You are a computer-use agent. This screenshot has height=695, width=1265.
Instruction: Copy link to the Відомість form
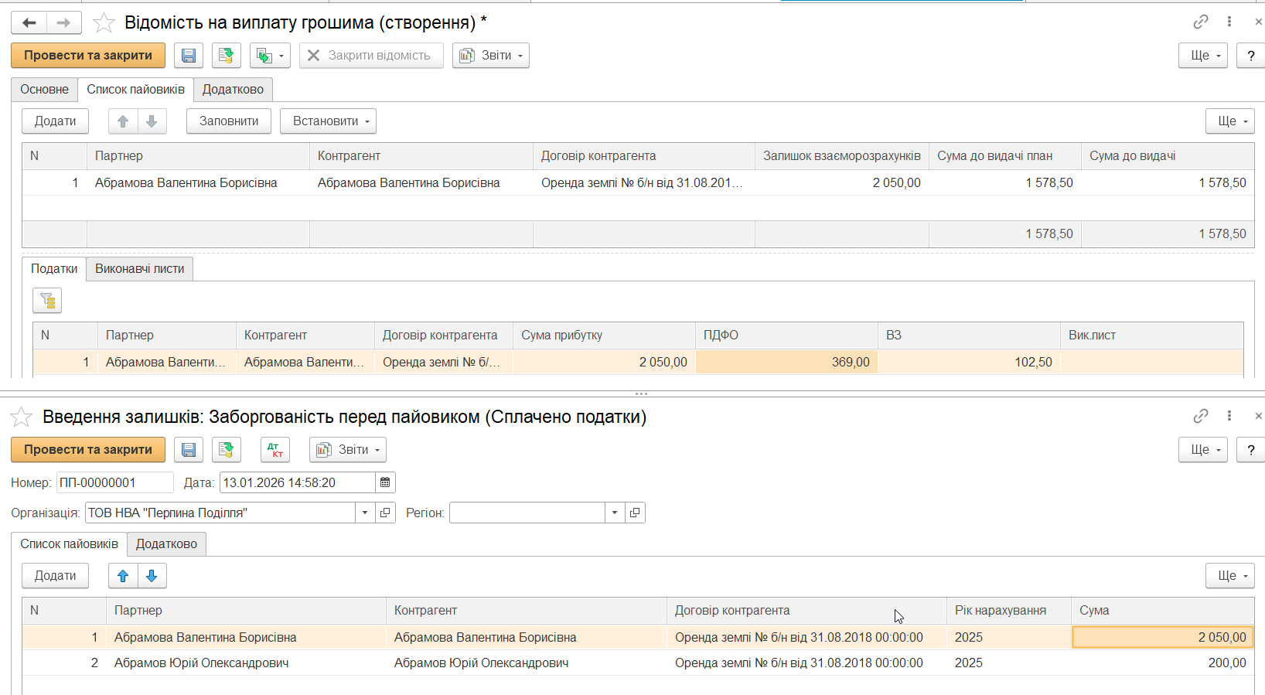click(x=1200, y=22)
